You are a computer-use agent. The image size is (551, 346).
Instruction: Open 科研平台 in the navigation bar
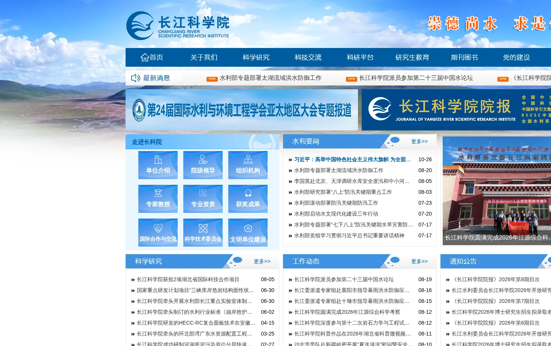(360, 57)
